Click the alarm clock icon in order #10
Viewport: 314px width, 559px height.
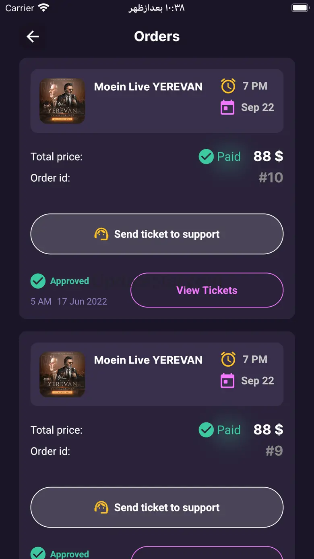pos(228,86)
